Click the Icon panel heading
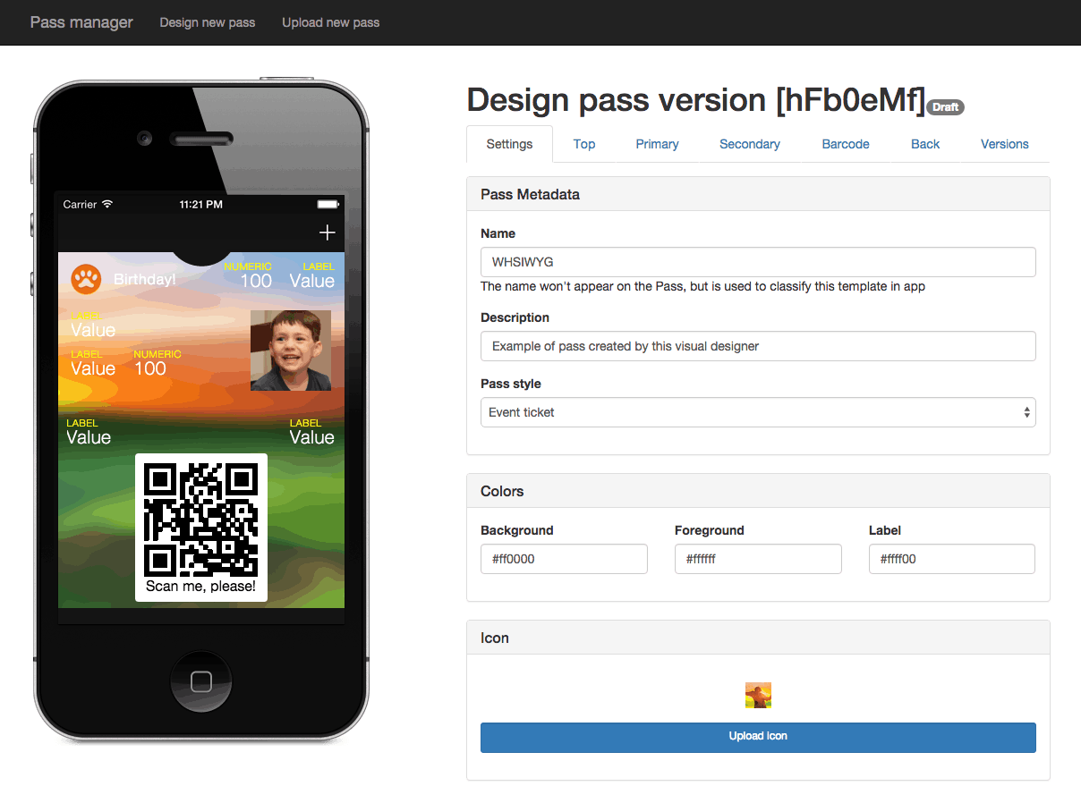Viewport: 1081px width, 803px height. (x=758, y=638)
